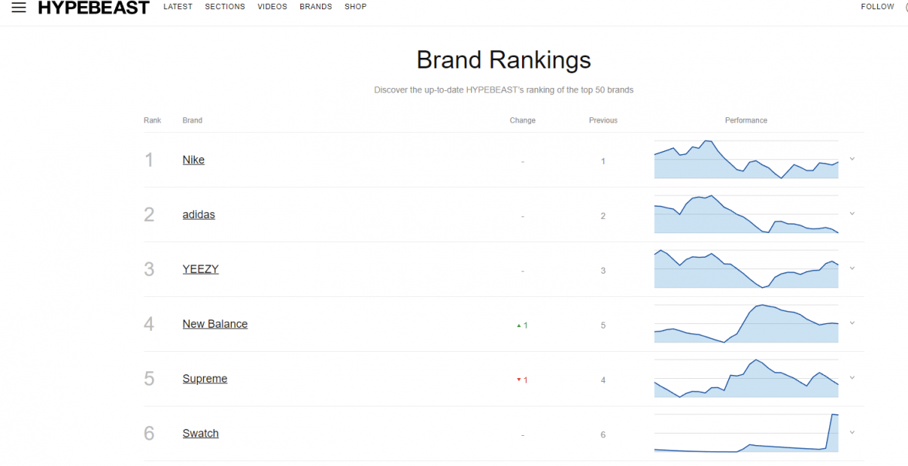Expand the New Balance row chevron
The image size is (908, 466).
[852, 323]
